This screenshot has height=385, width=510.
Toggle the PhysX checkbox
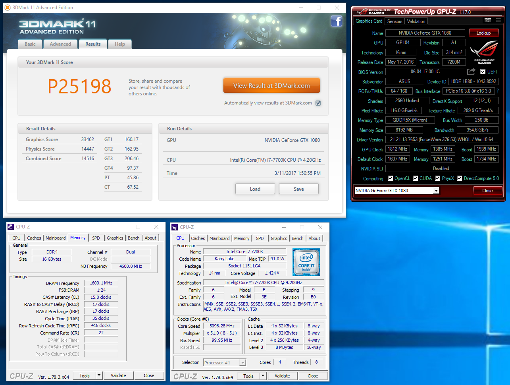click(x=437, y=178)
